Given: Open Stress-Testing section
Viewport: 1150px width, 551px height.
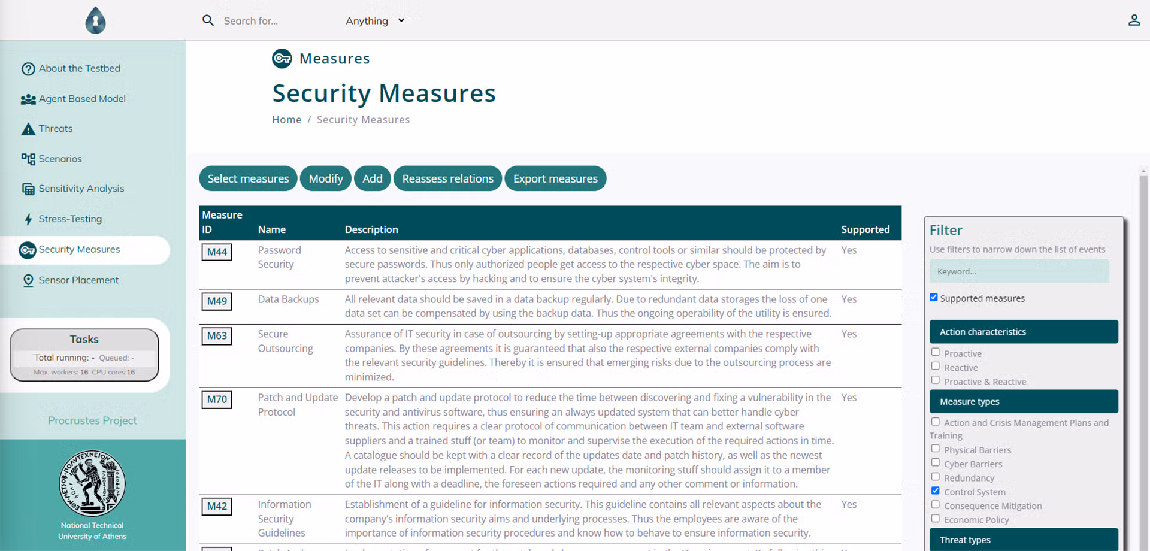Looking at the screenshot, I should click(70, 219).
